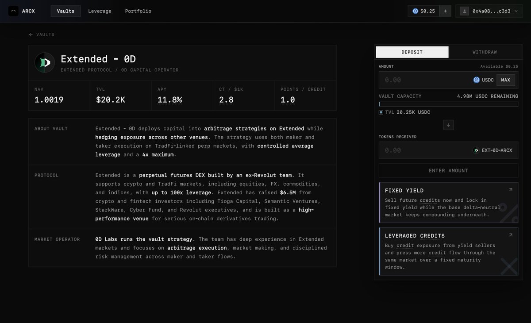Click the vault capacity progress bar

pyautogui.click(x=448, y=104)
